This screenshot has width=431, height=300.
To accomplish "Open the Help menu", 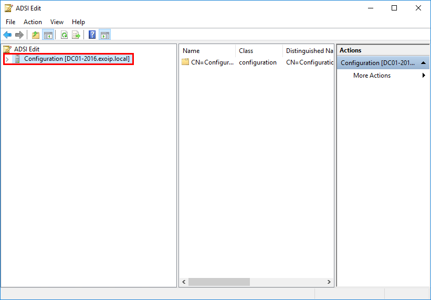I will tap(78, 22).
